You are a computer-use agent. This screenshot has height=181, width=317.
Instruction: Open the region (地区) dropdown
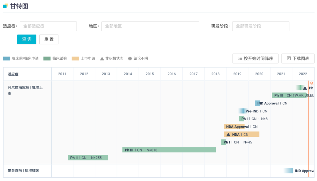point(150,26)
